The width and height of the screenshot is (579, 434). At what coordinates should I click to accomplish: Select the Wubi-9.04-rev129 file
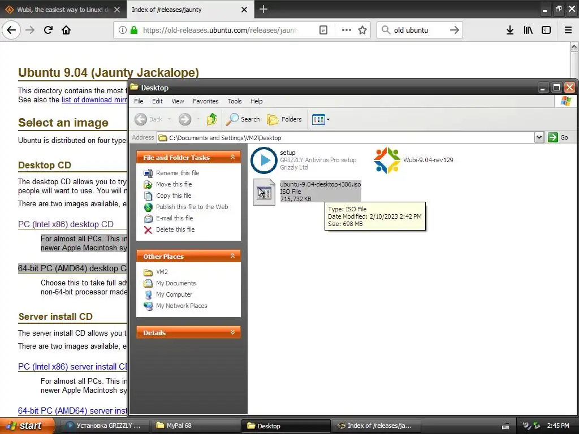pyautogui.click(x=413, y=160)
